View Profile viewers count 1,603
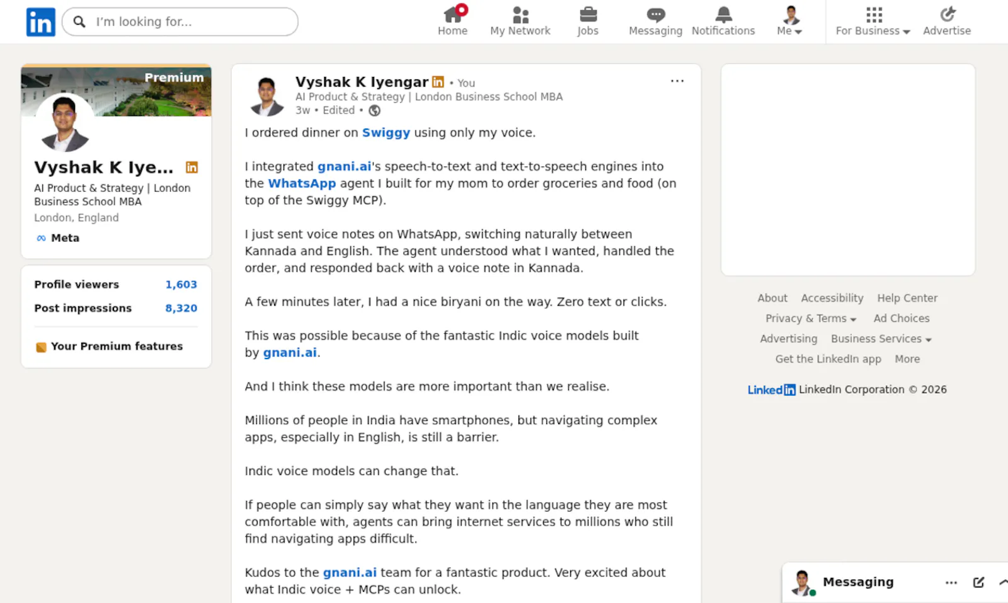 point(115,284)
